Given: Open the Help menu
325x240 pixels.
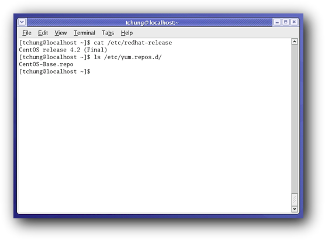Looking at the screenshot, I should [127, 33].
